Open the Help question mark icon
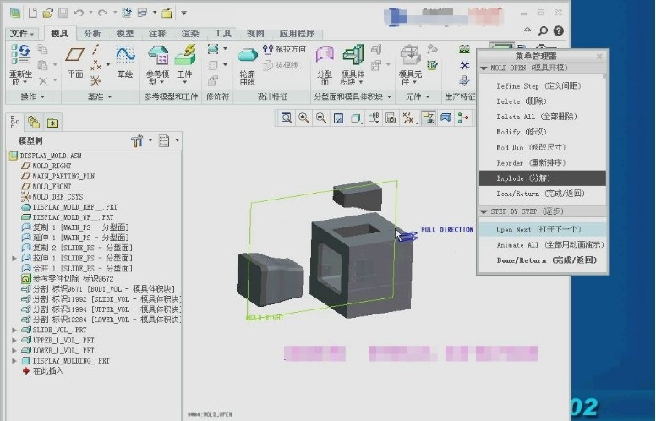This screenshot has width=656, height=421. click(x=559, y=30)
